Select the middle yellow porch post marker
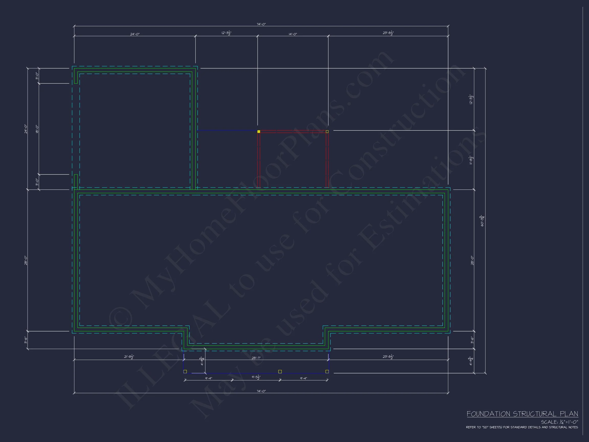589x442 pixels. (280, 371)
